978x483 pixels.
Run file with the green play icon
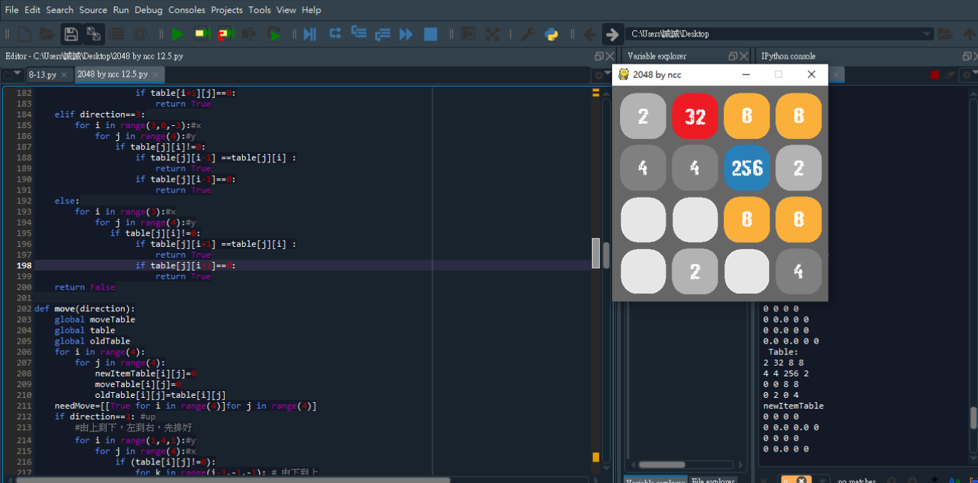[178, 34]
